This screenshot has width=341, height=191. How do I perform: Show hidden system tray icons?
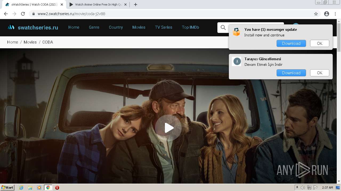[297, 188]
